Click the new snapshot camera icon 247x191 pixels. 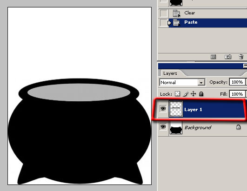228,57
